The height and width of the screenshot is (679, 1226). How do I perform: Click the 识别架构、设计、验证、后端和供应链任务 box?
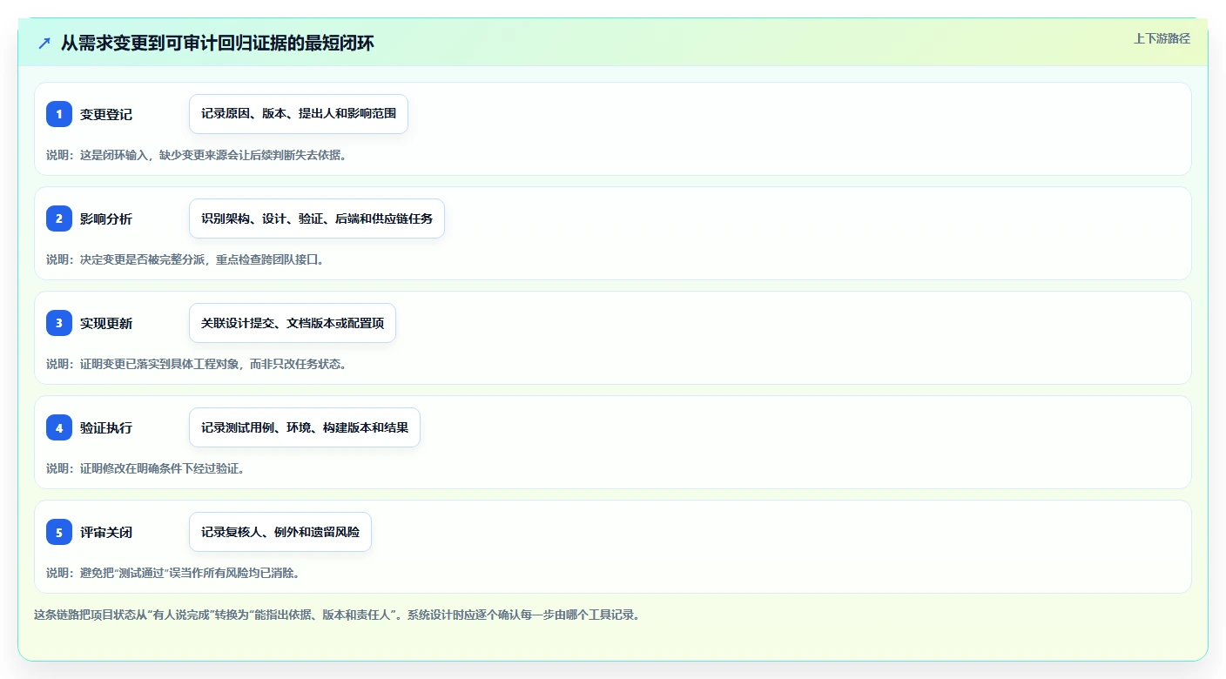[x=317, y=218]
